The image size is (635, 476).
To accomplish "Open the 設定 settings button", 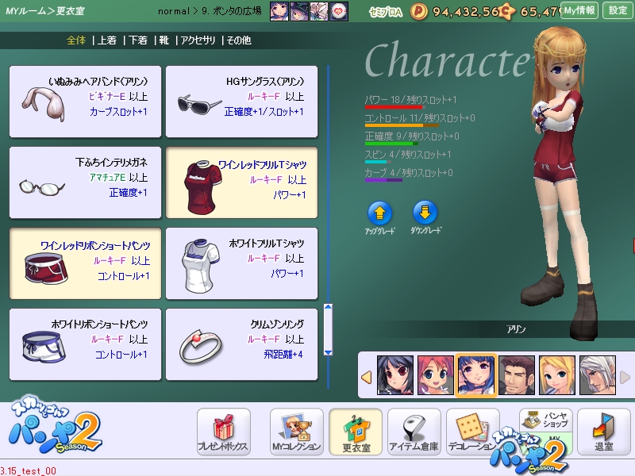I will [618, 10].
